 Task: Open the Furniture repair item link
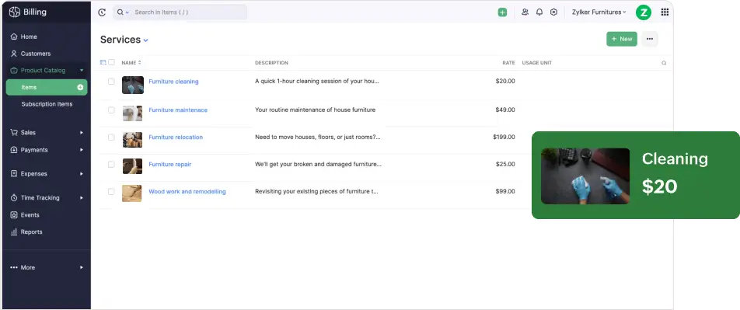(170, 164)
